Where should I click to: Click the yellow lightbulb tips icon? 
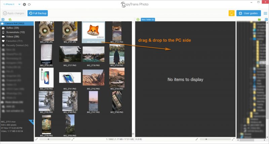[231, 13]
